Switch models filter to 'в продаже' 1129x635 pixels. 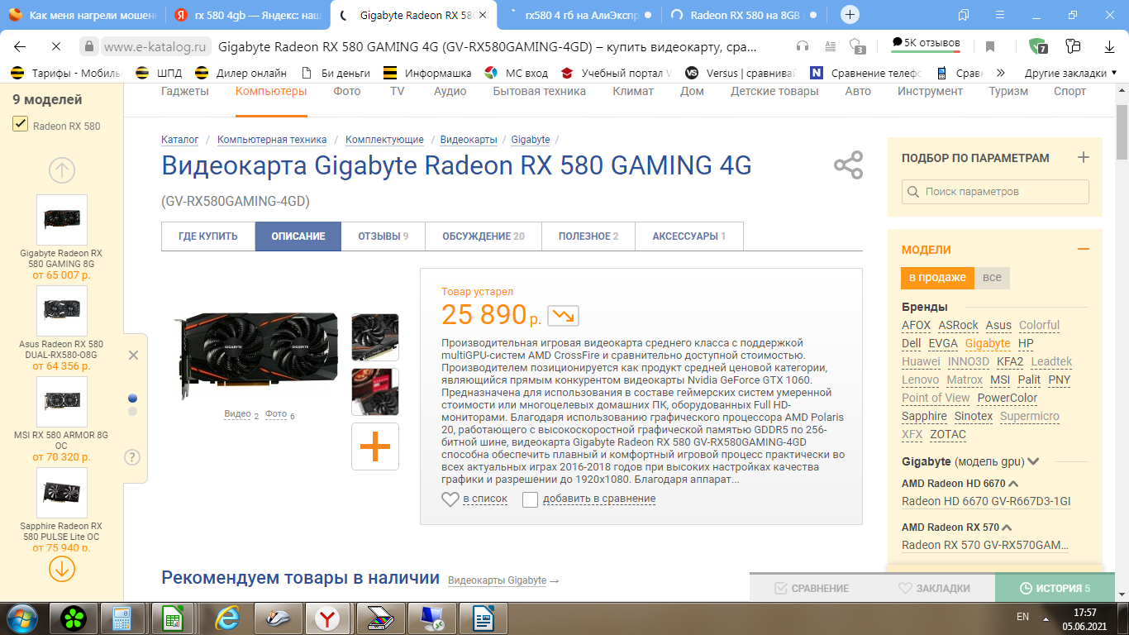(937, 278)
